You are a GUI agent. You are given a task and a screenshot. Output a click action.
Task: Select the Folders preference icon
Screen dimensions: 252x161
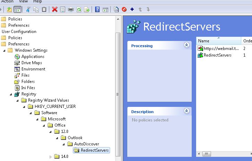coord(17,82)
